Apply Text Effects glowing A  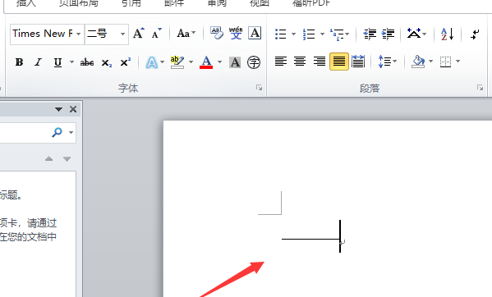click(x=152, y=62)
